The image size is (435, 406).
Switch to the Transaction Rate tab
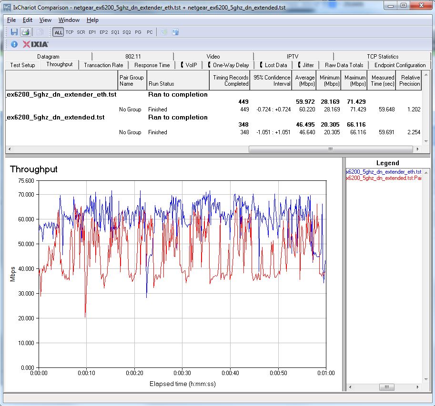103,65
